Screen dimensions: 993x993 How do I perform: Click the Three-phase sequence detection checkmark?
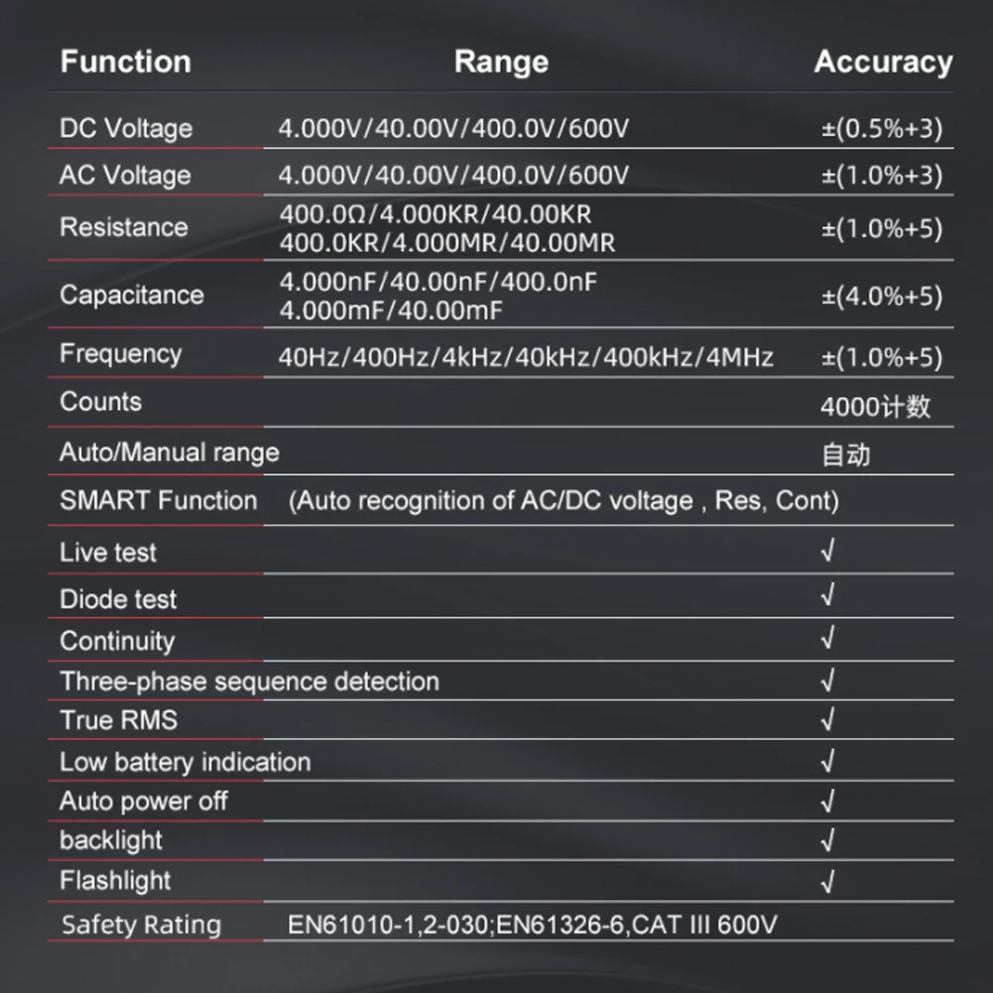(x=827, y=681)
